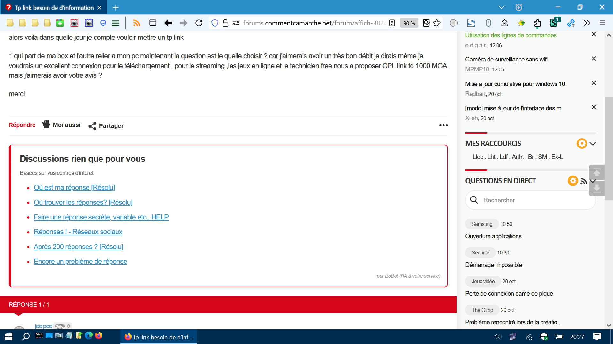
Task: Open the 'Où est ma réponse [Résolu]' discussion
Action: coord(74,188)
